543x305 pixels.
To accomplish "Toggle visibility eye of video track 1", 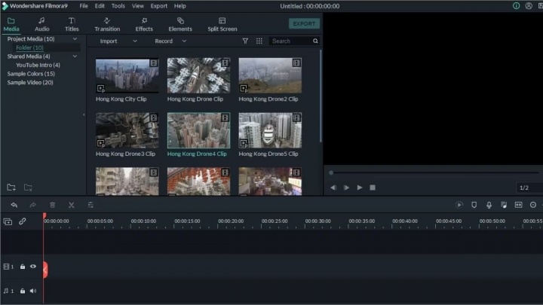I will point(33,267).
